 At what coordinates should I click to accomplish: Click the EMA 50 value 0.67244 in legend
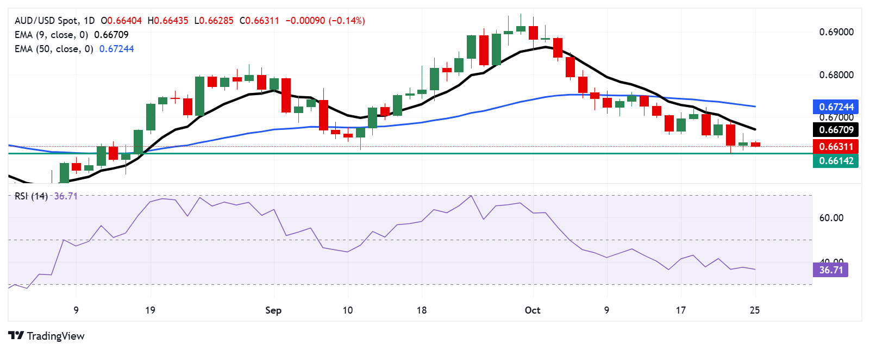coord(116,49)
